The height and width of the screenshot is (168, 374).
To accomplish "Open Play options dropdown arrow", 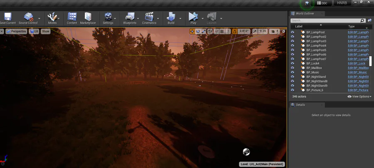I will point(202,18).
